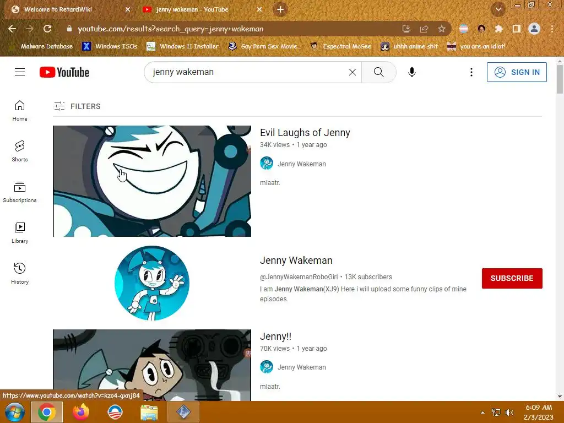Viewport: 564px width, 423px height.
Task: Close the jenny wakeman YouTube tab
Action: pos(259,9)
